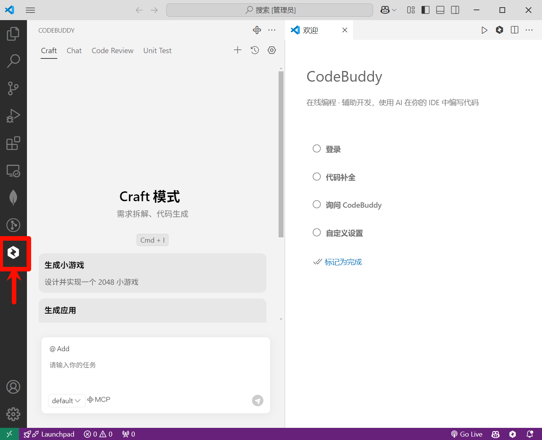Viewport: 542px width, 440px height.
Task: Click the Run play icon in editor toolbar
Action: point(484,30)
